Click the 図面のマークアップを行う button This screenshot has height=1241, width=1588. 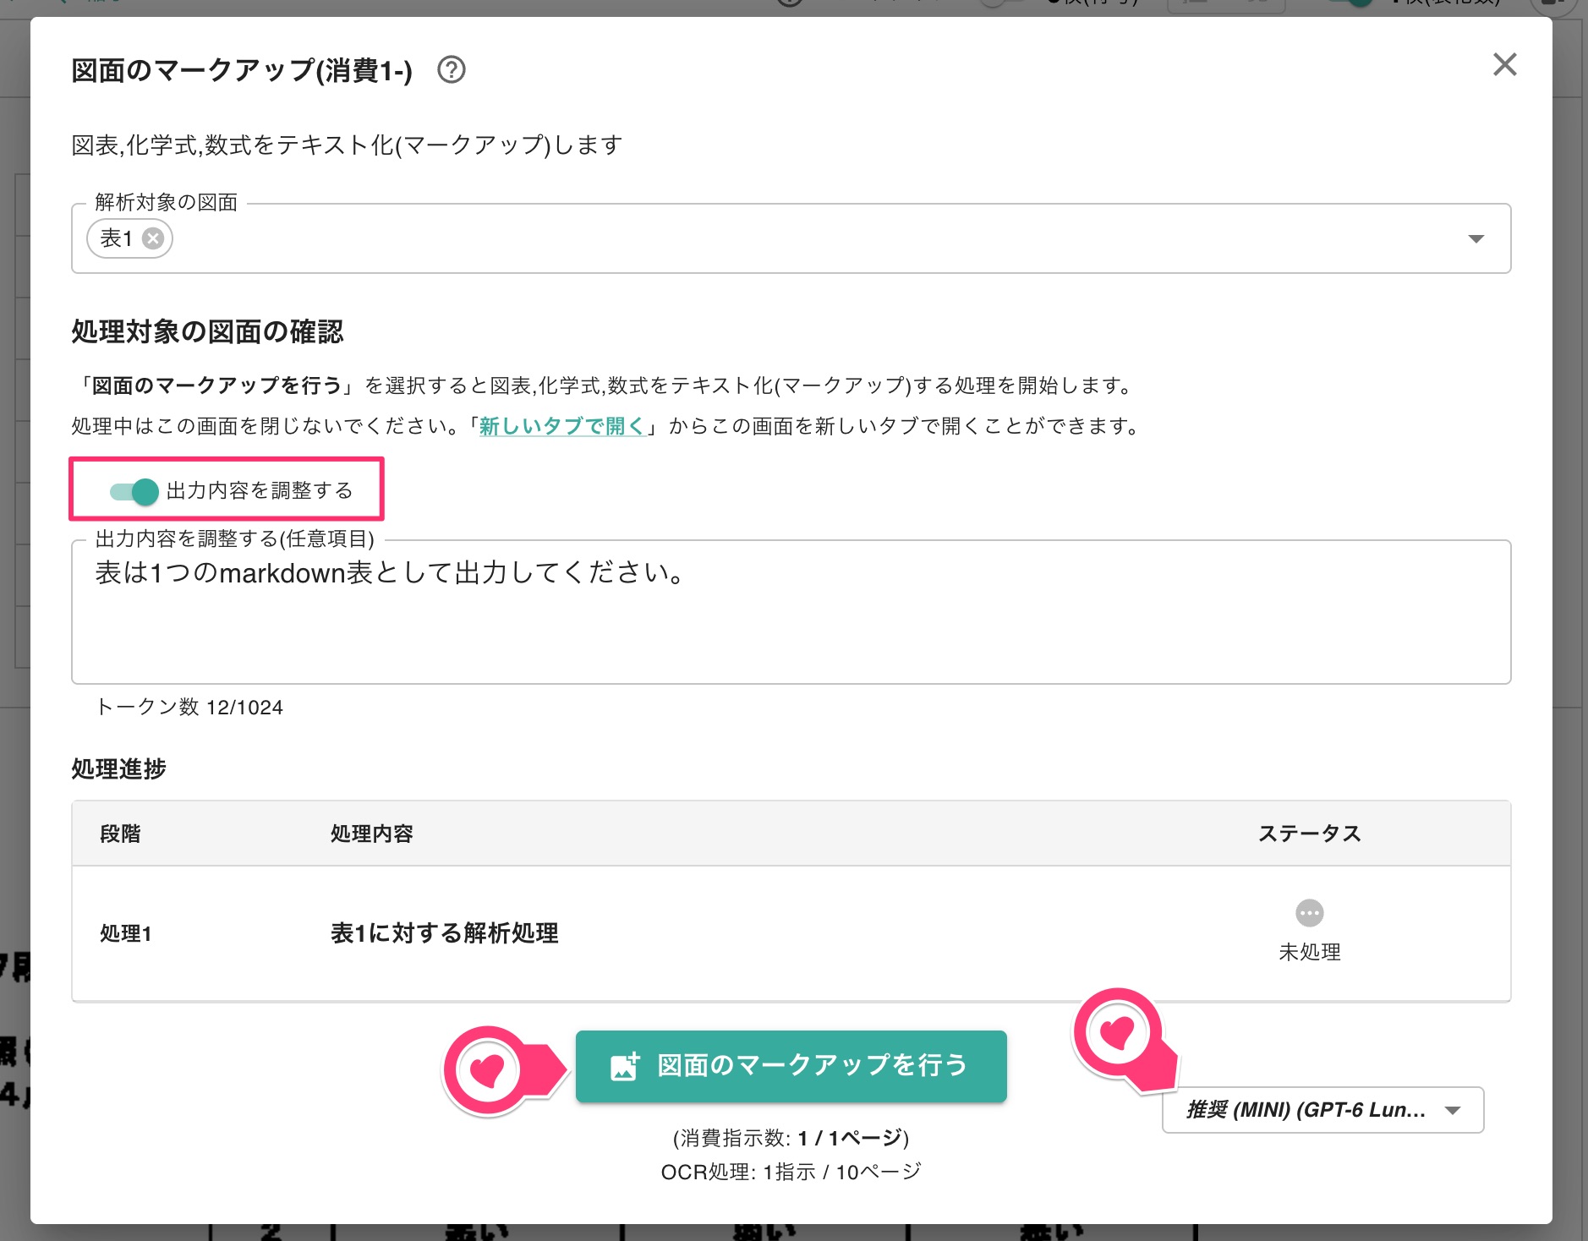(791, 1066)
